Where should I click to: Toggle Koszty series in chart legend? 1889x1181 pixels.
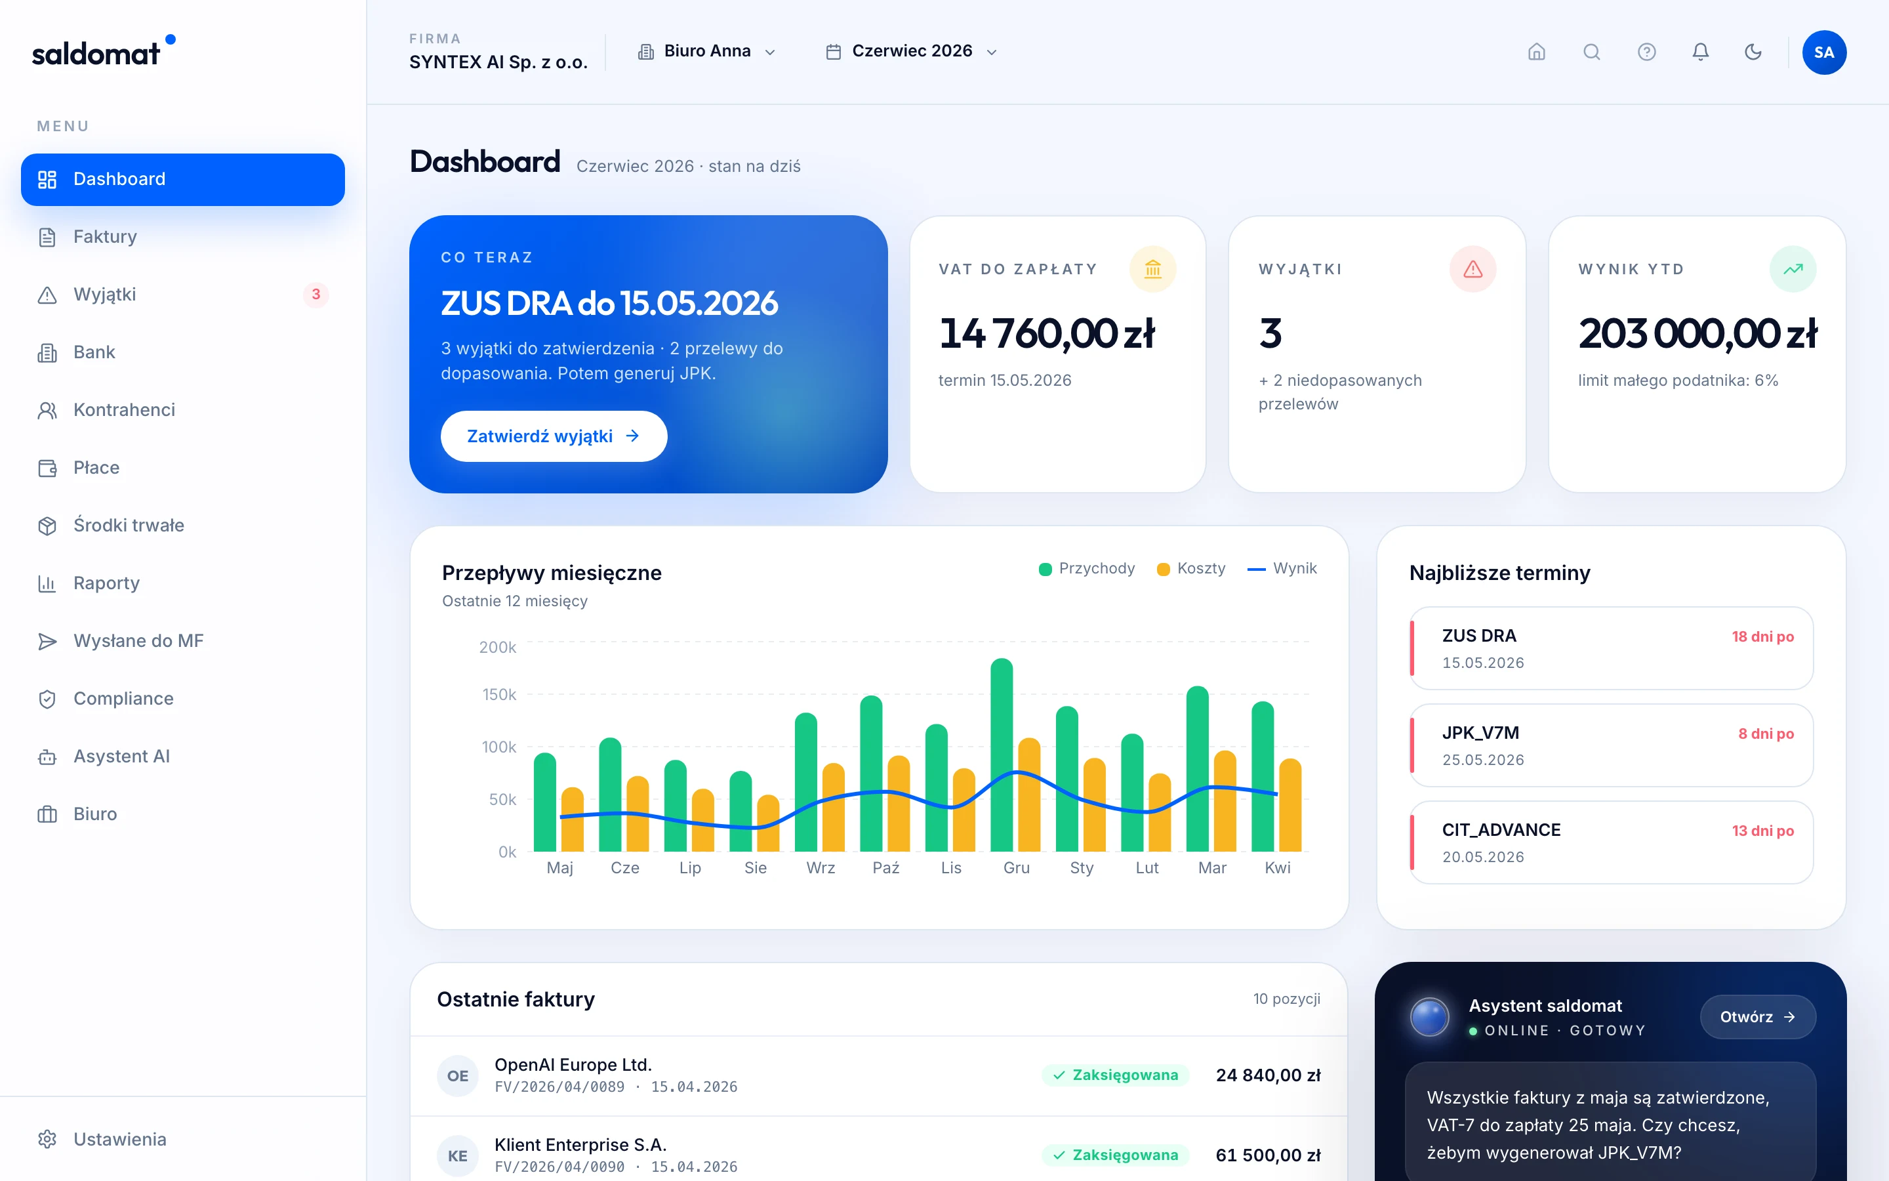[x=1191, y=569]
